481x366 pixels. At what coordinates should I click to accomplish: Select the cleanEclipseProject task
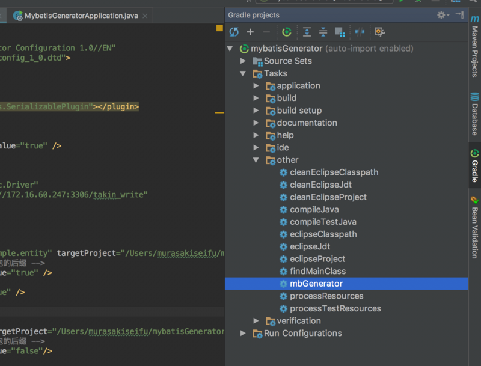pos(328,197)
